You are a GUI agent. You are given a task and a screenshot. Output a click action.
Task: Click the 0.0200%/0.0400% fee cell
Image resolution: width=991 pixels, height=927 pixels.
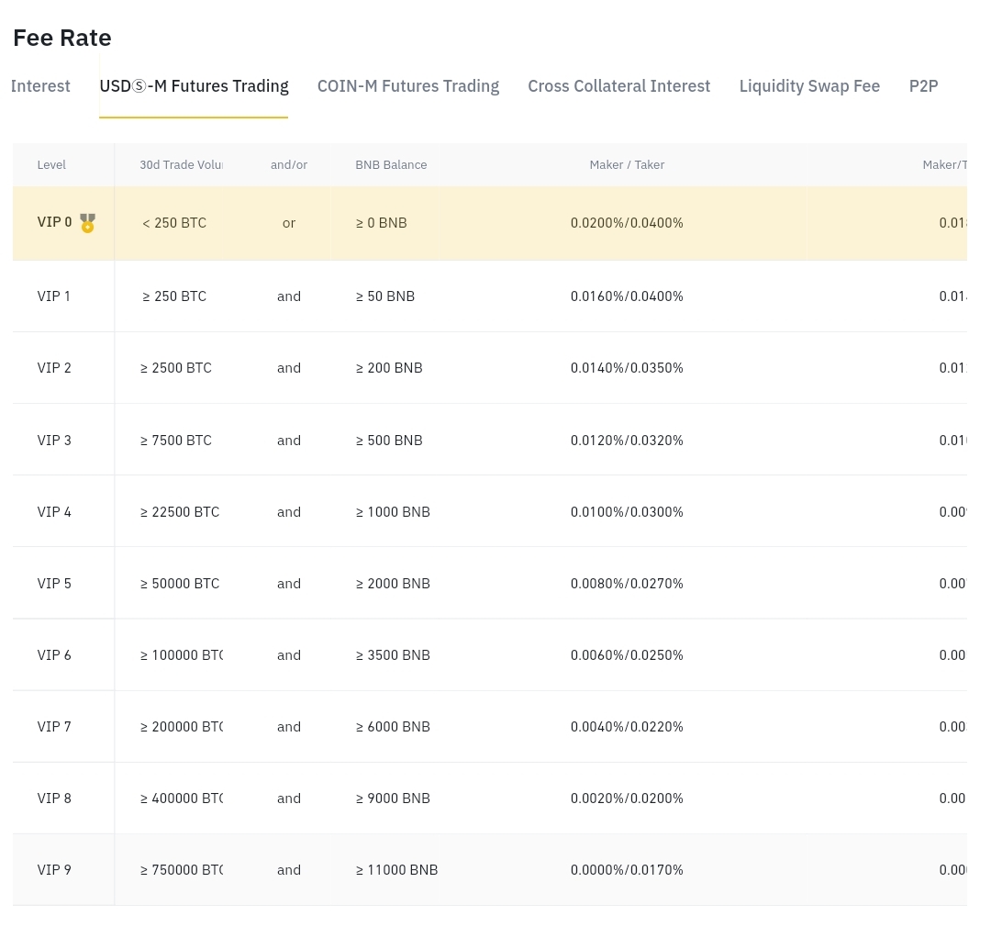(x=627, y=223)
